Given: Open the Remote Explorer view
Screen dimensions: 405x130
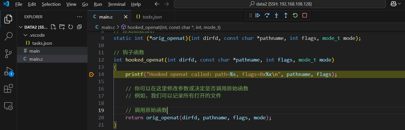Looking at the screenshot, I should [8, 106].
